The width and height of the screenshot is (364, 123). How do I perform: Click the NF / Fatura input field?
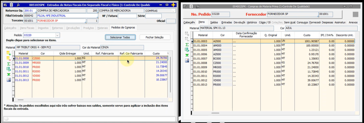point(127,16)
